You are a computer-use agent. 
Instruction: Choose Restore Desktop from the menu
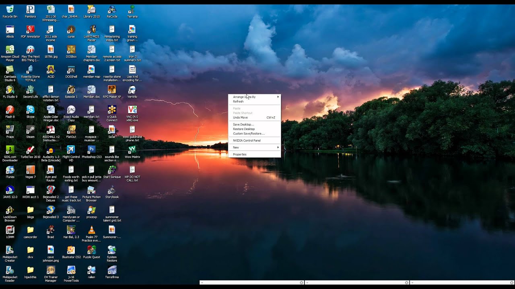[x=255, y=129]
